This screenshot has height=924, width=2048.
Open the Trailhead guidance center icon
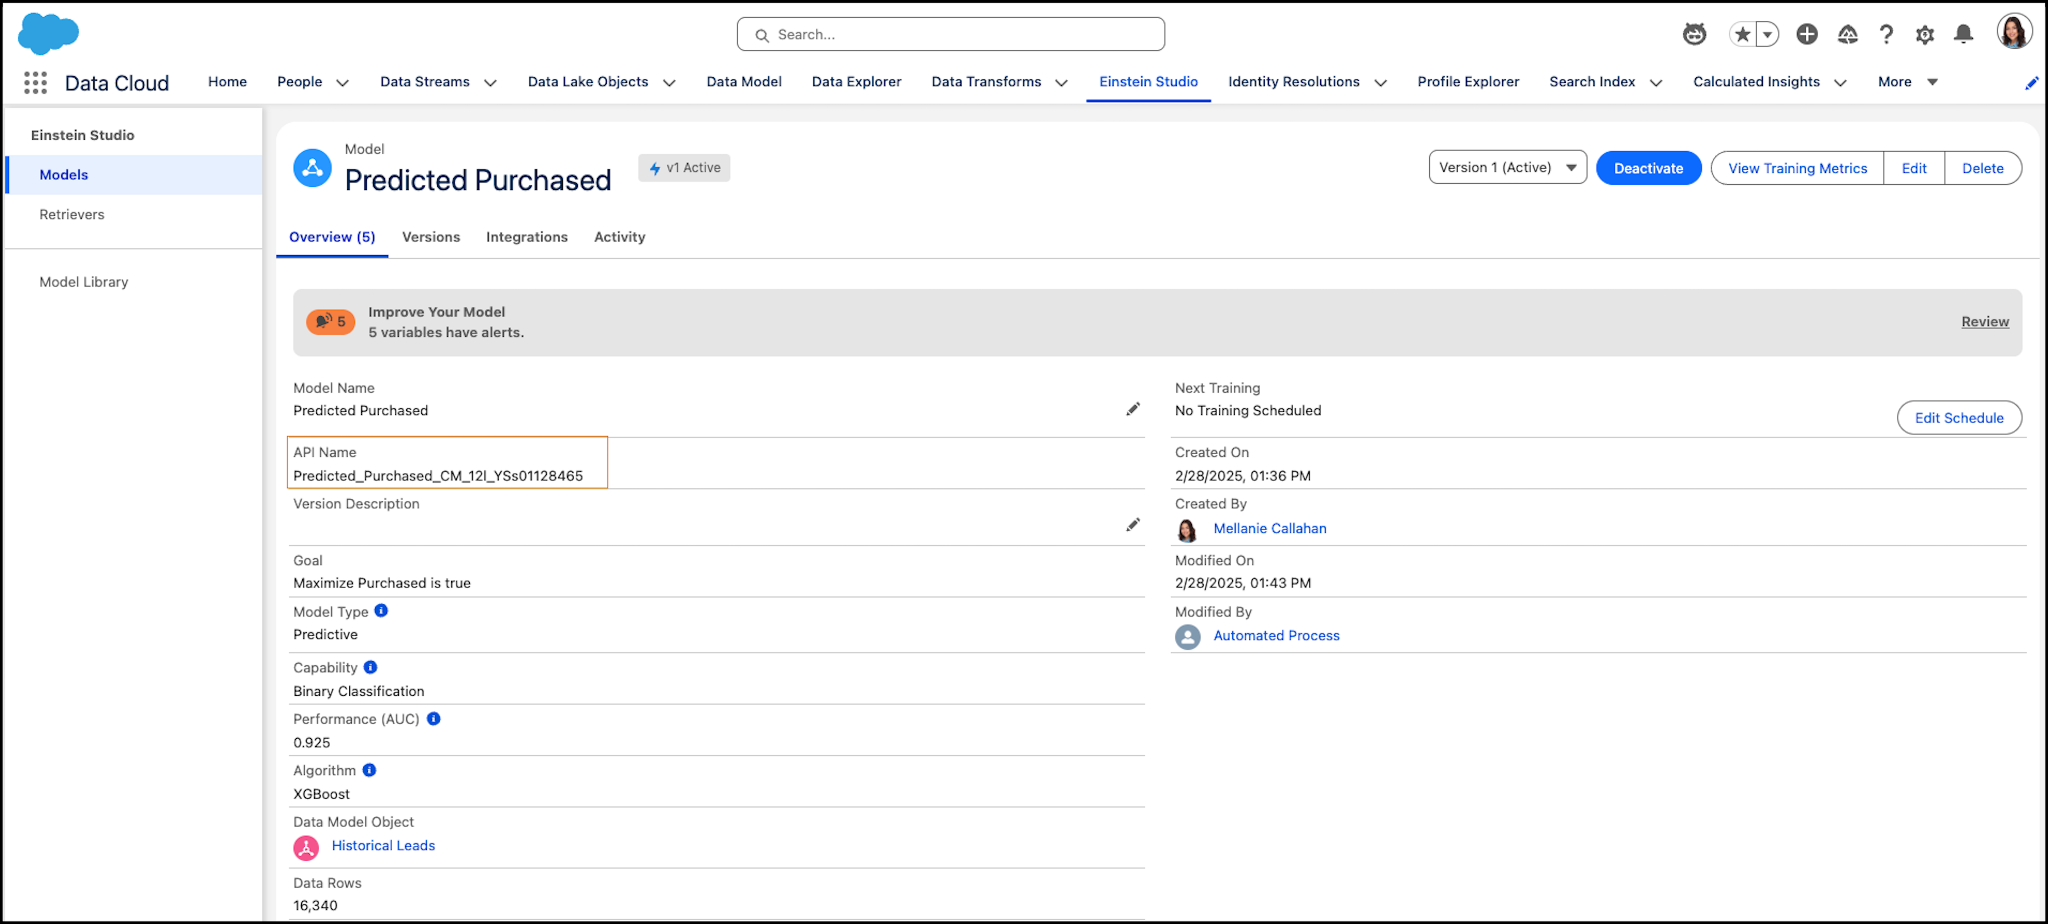(1848, 34)
